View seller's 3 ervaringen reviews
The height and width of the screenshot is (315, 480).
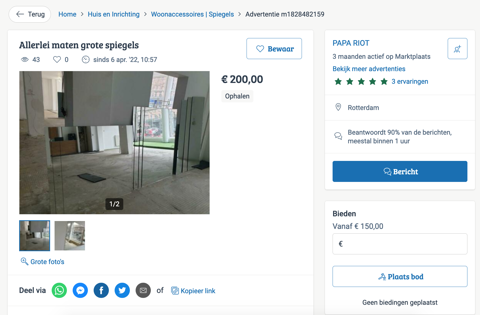tap(410, 81)
